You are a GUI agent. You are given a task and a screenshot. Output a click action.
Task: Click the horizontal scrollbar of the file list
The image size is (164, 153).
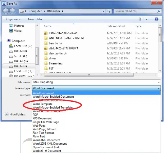tap(89, 75)
